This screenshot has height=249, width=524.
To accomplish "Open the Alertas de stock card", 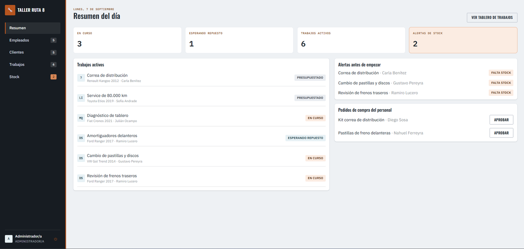I will 463,40.
